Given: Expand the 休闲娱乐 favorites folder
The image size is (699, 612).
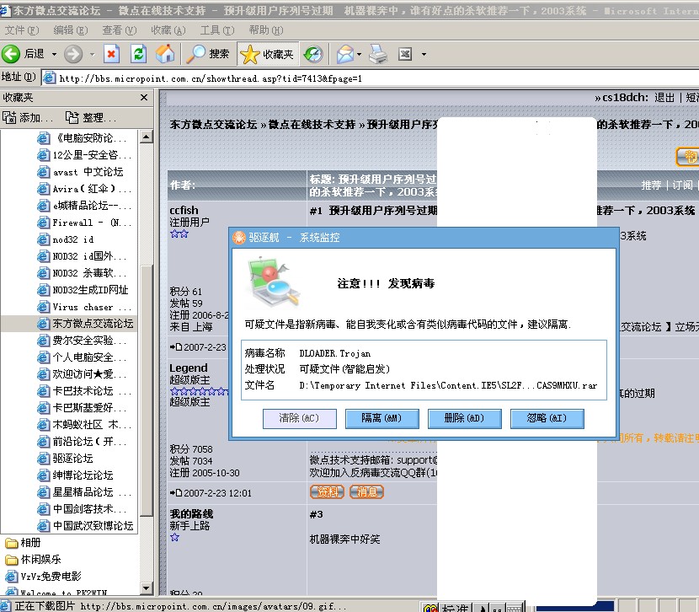Looking at the screenshot, I should 33,560.
